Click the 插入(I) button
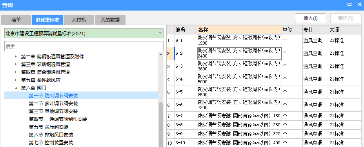 311,18
